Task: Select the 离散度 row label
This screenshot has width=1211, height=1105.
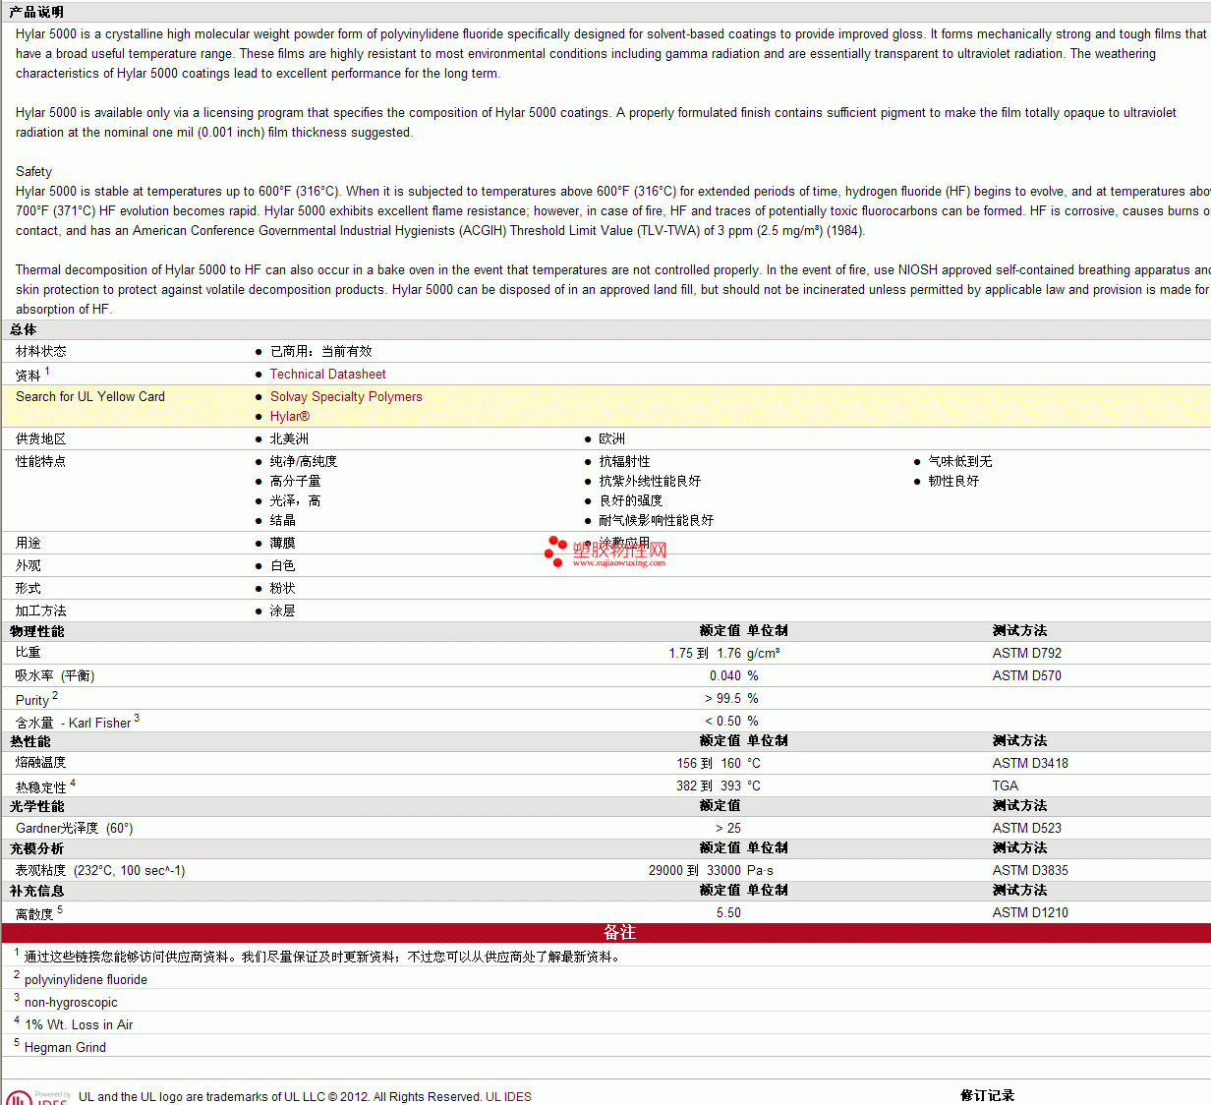Action: (x=34, y=914)
